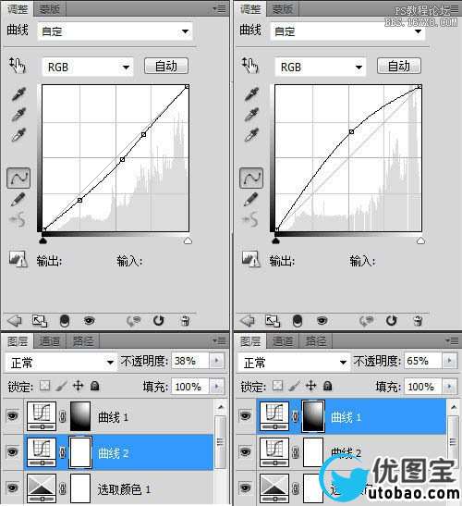This screenshot has height=506, width=462.
Task: Click the clip-to-layer icon in left panel bottom bar
Action: 40,321
